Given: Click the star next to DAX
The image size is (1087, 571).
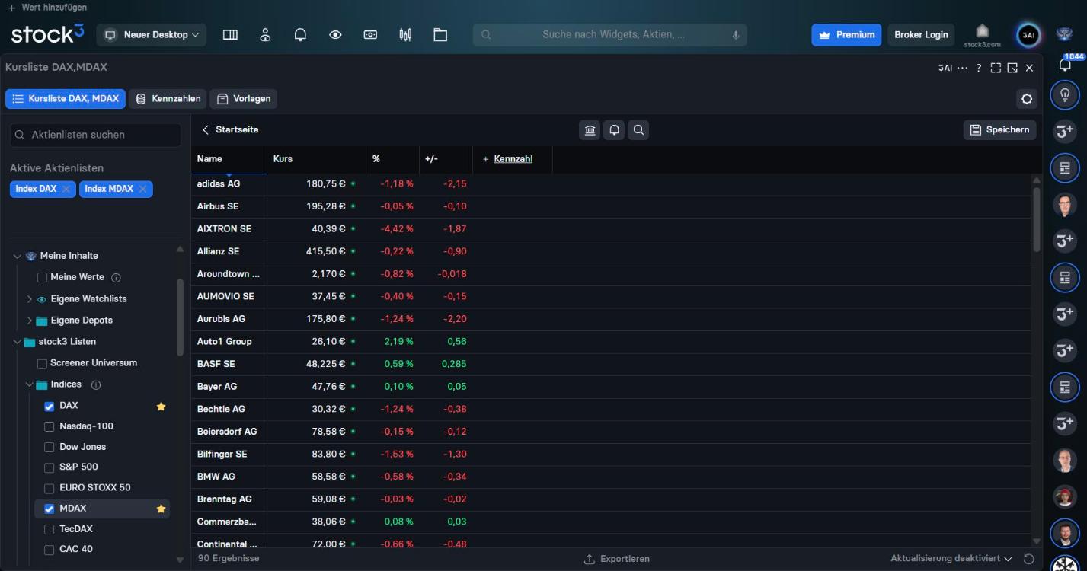Looking at the screenshot, I should click(161, 407).
